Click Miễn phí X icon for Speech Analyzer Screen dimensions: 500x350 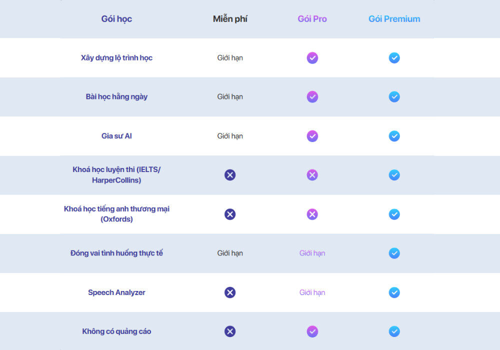coord(230,292)
